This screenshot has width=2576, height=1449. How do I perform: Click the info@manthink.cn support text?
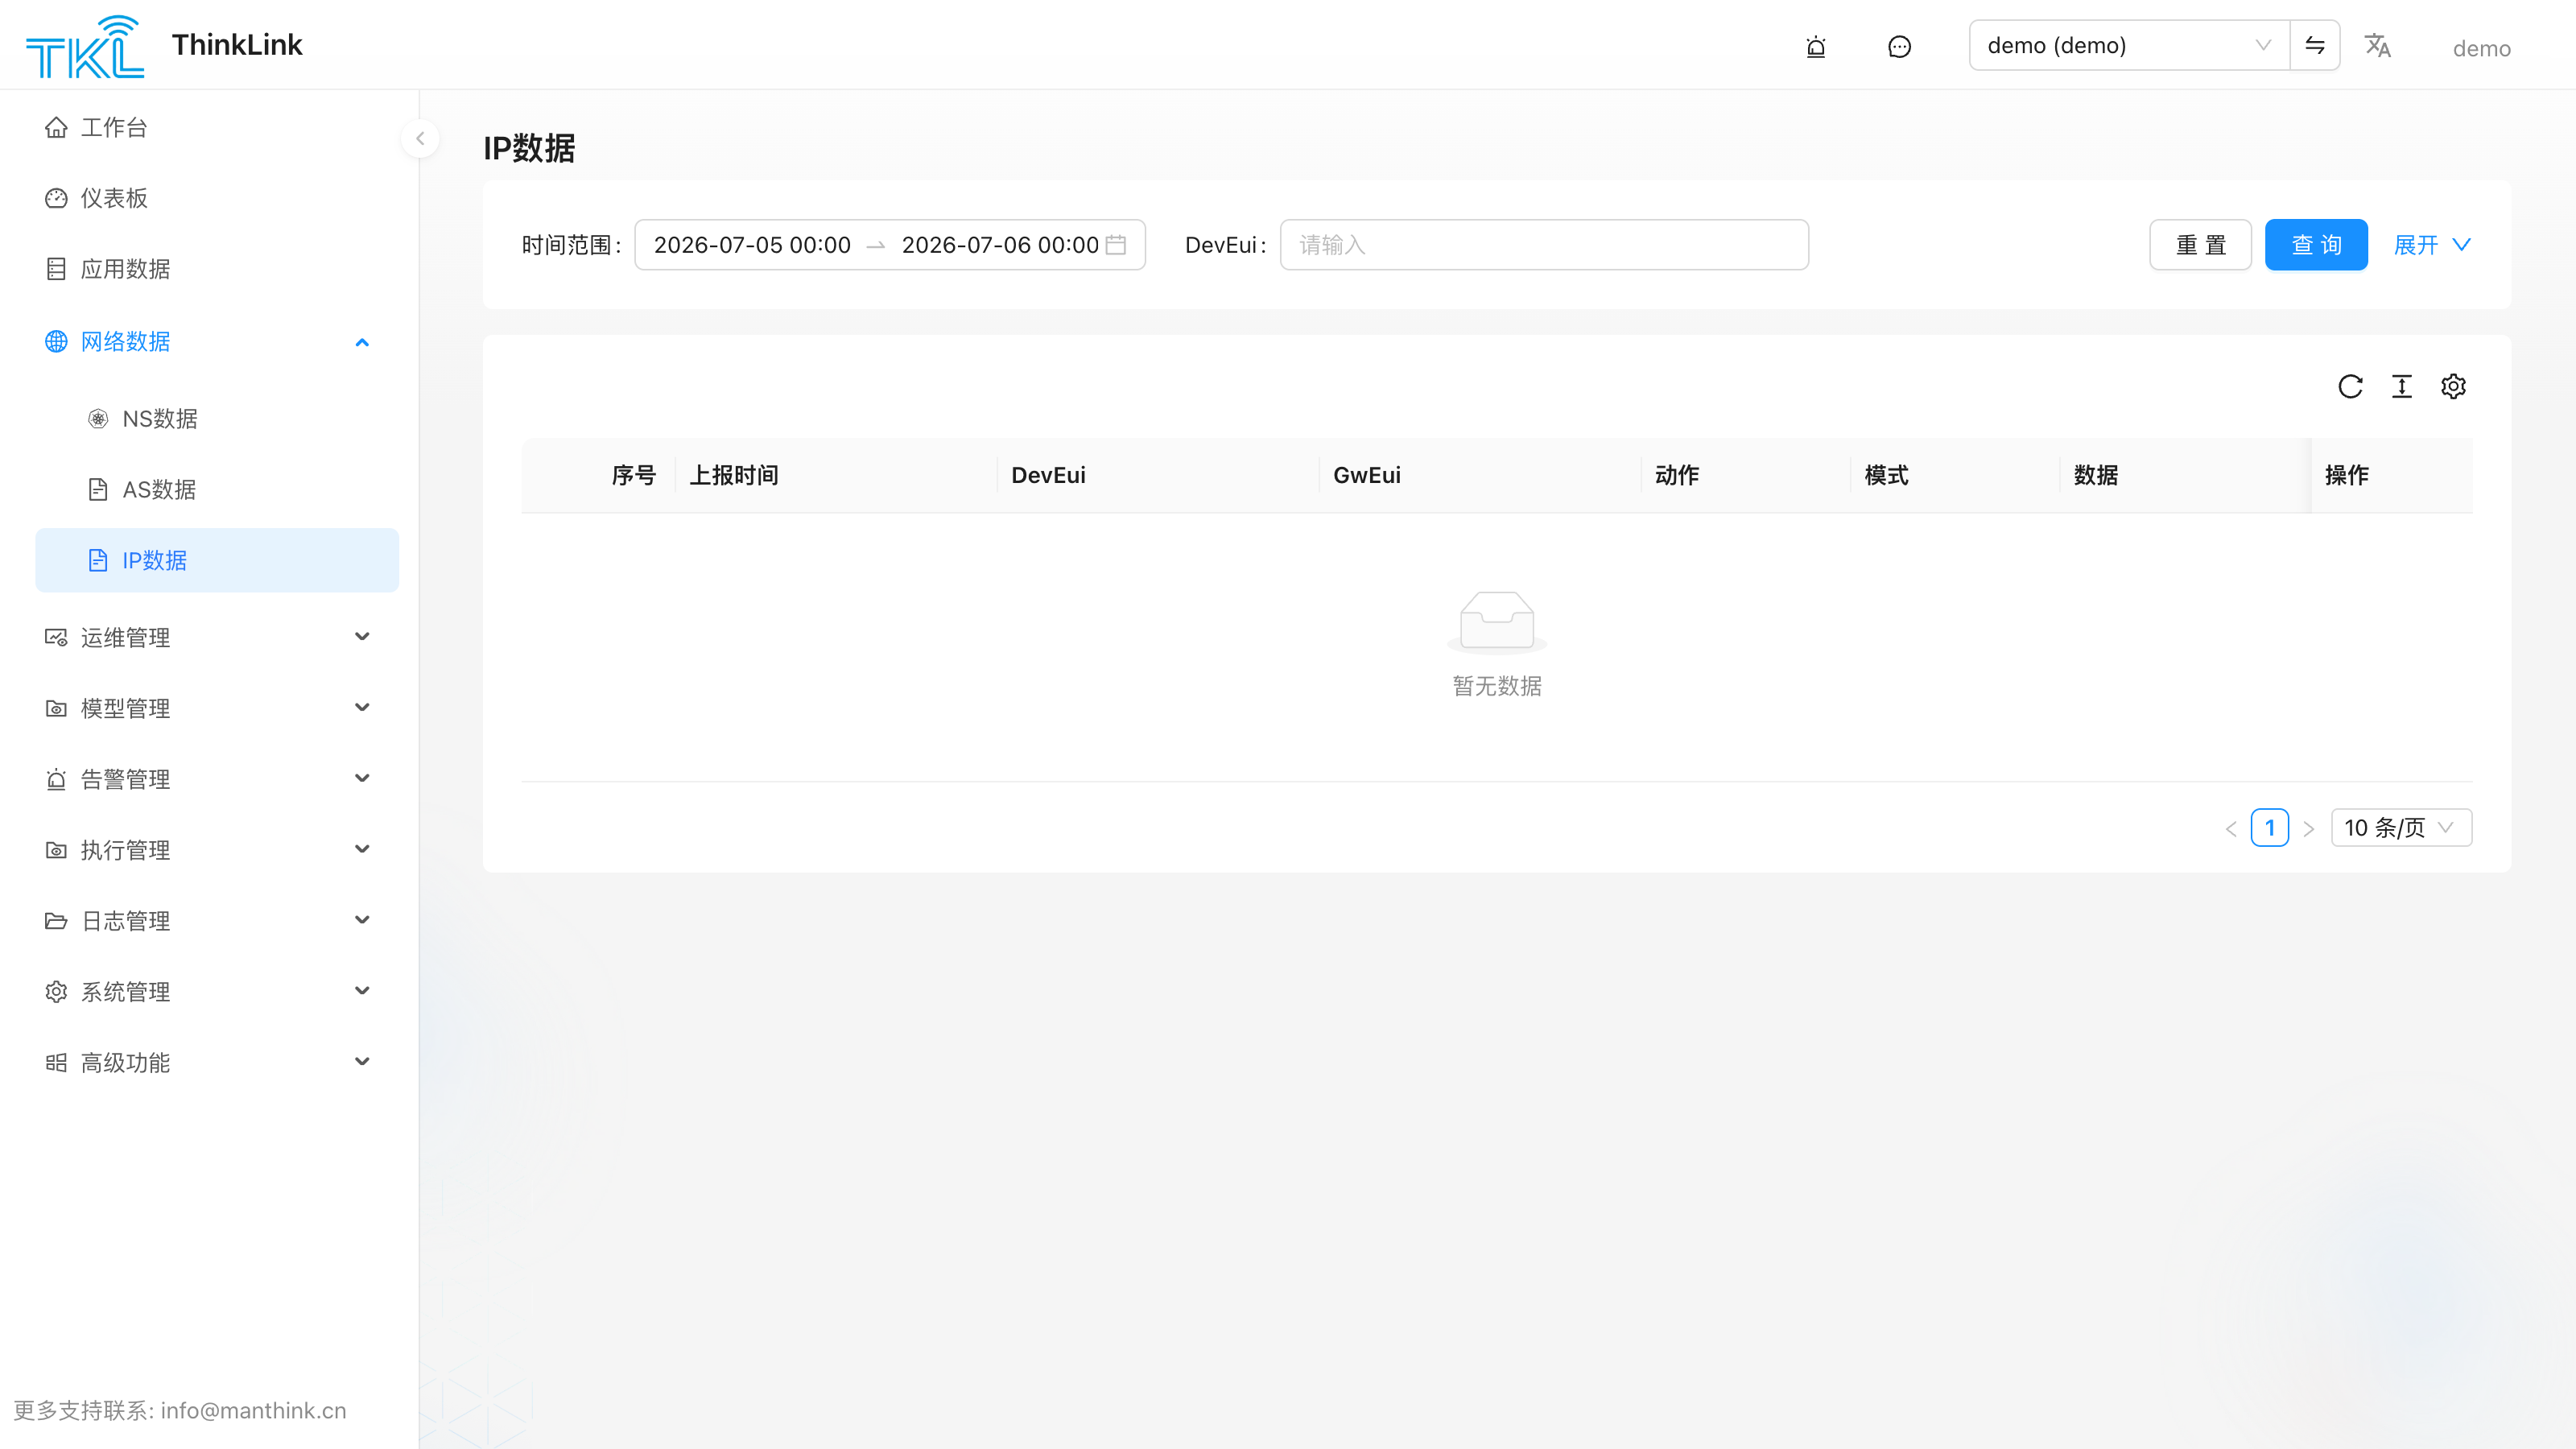(253, 1410)
